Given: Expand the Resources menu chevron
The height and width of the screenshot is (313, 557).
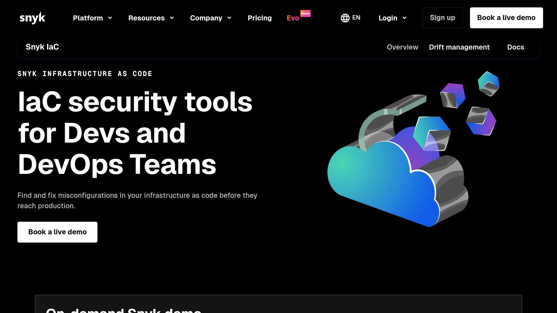Looking at the screenshot, I should pos(172,18).
